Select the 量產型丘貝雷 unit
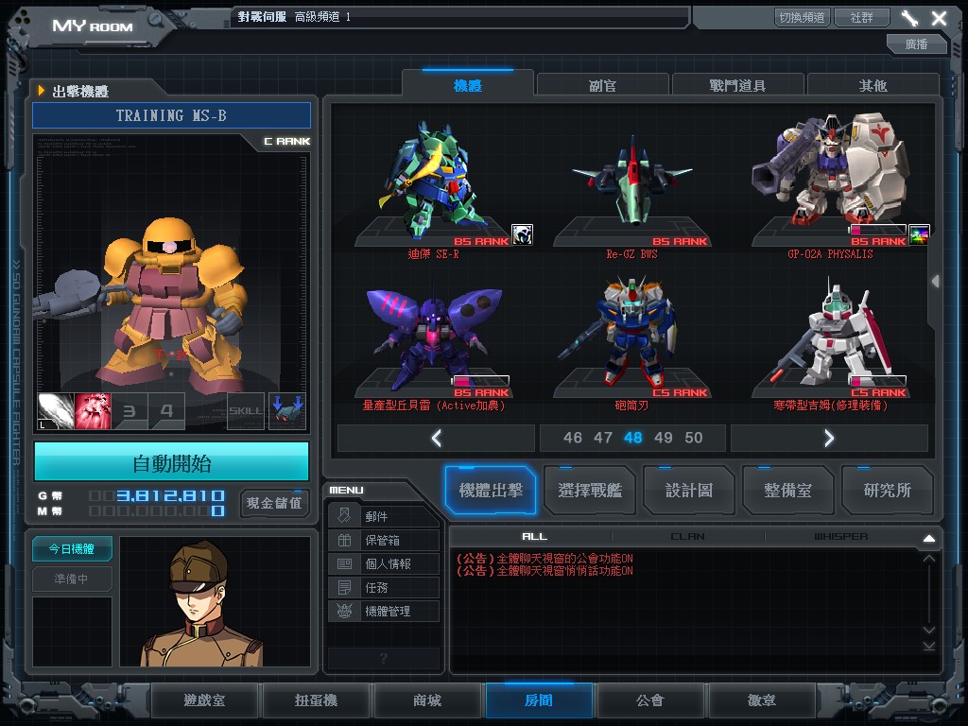Image resolution: width=968 pixels, height=726 pixels. [434, 342]
